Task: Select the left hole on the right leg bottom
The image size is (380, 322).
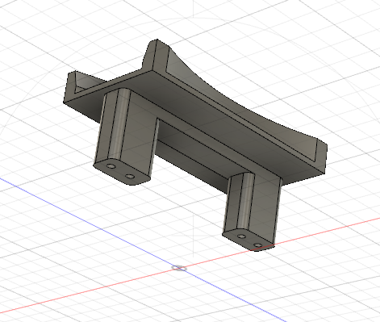Action: point(242,236)
